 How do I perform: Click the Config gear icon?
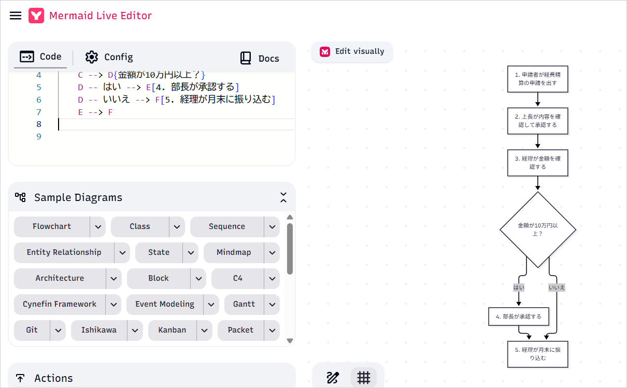point(92,57)
